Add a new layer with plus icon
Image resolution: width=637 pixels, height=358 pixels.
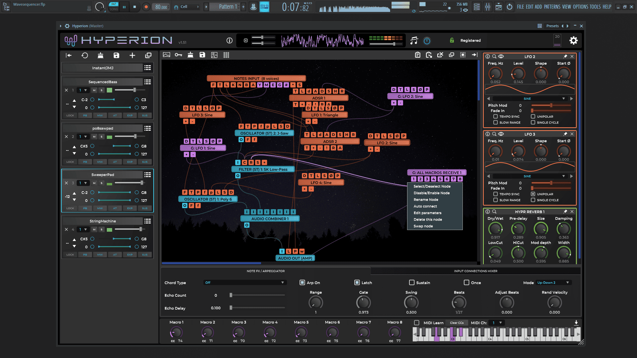click(x=132, y=55)
